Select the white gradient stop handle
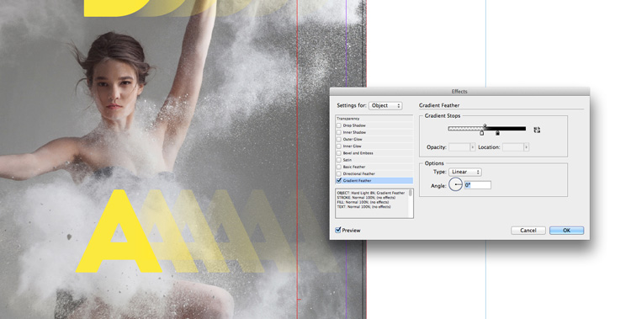The image size is (631, 319). click(x=482, y=133)
